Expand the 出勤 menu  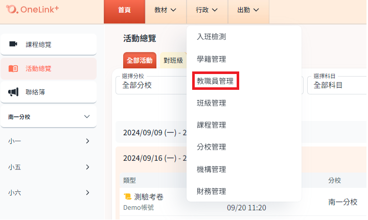(x=248, y=12)
